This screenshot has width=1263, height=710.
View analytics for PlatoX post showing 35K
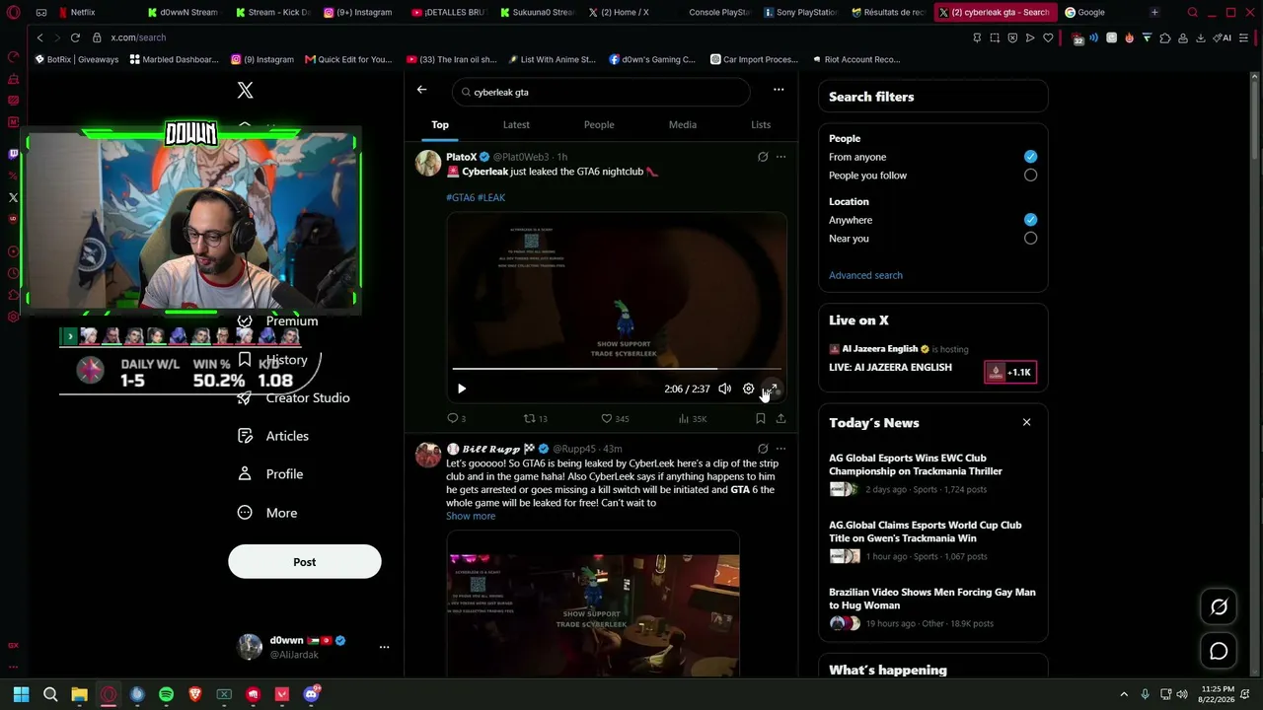click(x=693, y=418)
